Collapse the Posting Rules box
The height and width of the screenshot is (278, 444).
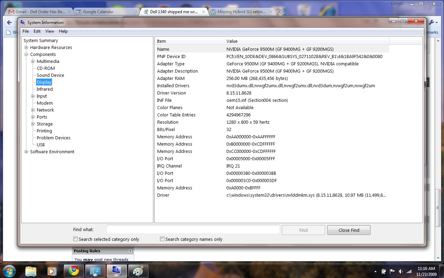pos(130,251)
